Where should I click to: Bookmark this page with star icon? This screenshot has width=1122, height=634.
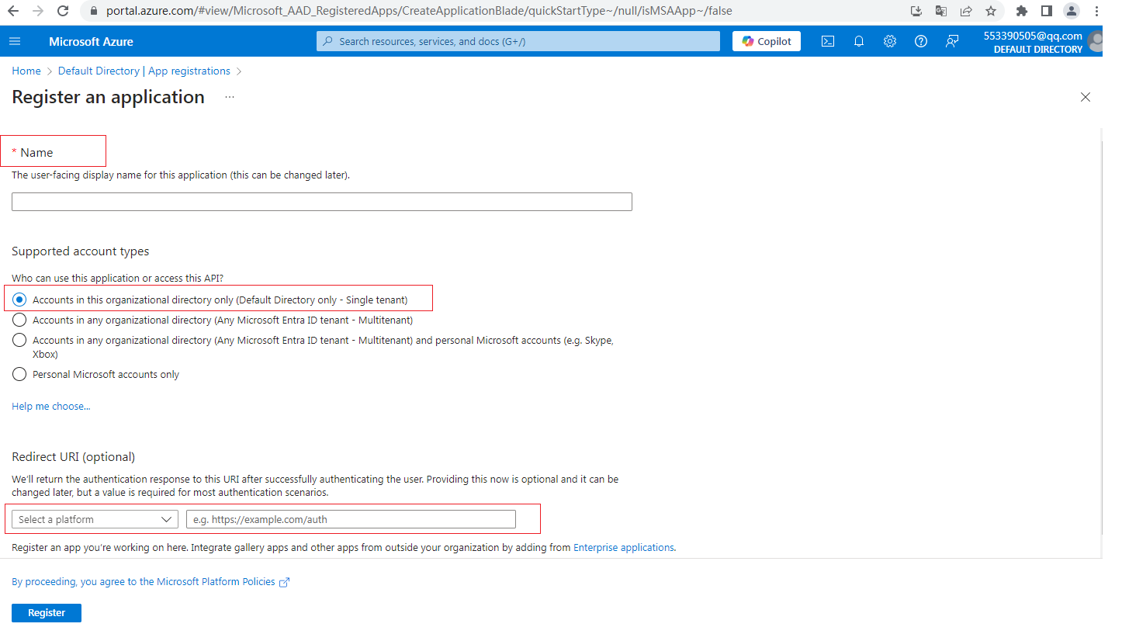click(x=991, y=11)
